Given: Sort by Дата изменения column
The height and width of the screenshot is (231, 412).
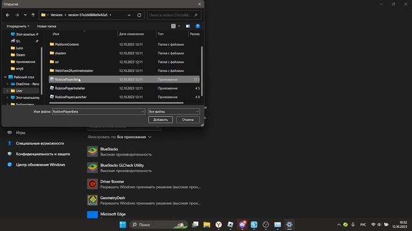Looking at the screenshot, I should [x=131, y=34].
